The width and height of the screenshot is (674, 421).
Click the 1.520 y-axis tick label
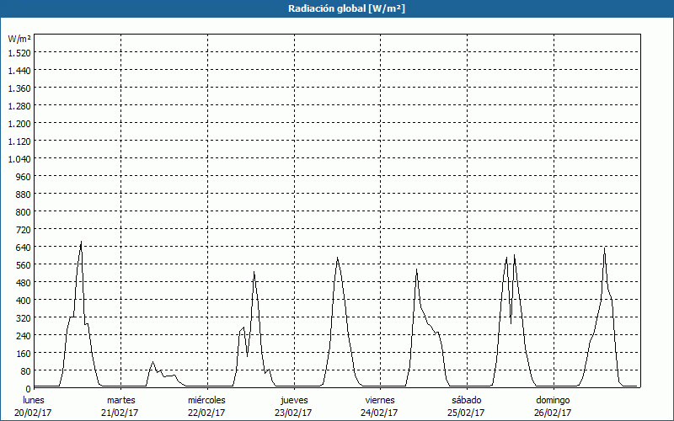(19, 53)
